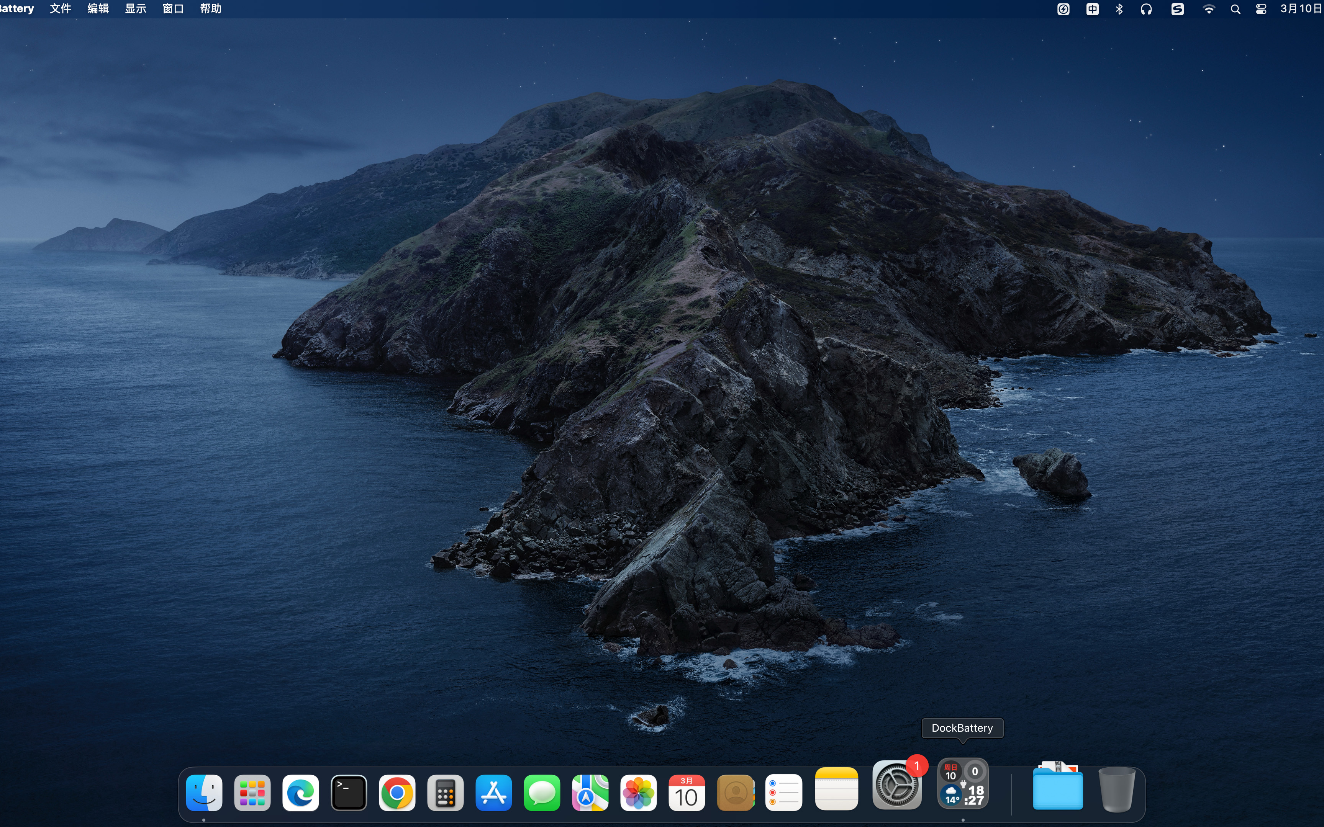1324x827 pixels.
Task: Open the 文件 menu
Action: [x=60, y=9]
